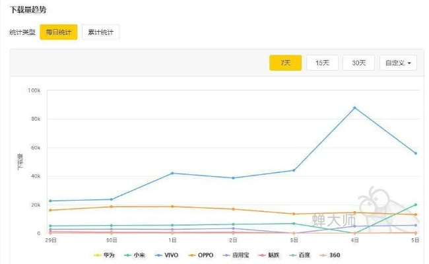Open the 自定义 custom range dropdown

point(401,63)
